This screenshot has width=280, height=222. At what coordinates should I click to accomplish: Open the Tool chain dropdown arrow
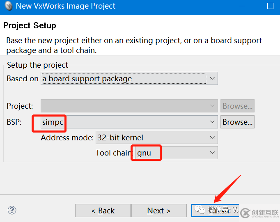tap(212, 153)
